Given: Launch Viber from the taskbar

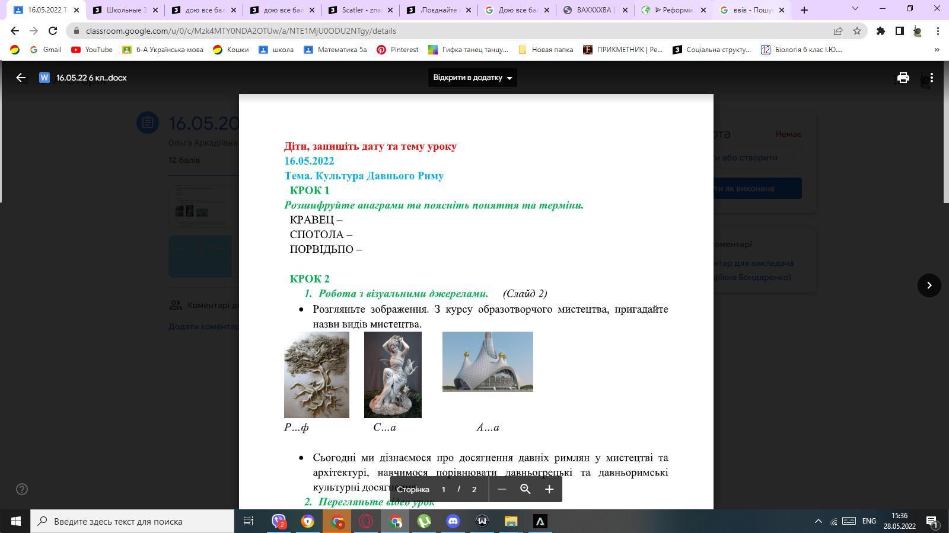Looking at the screenshot, I should [279, 521].
